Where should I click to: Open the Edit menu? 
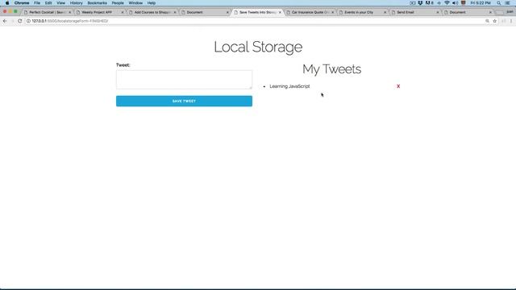tap(48, 3)
